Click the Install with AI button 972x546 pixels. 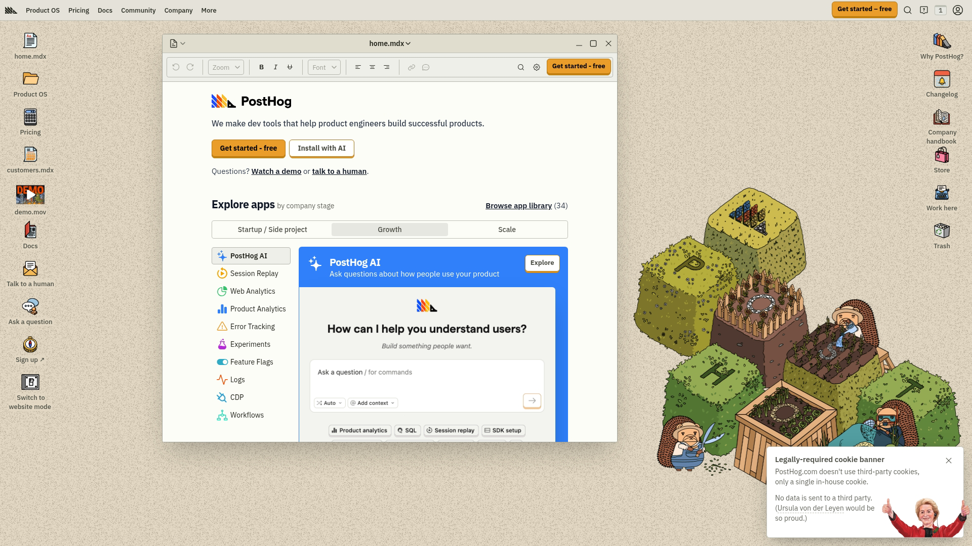coord(321,148)
